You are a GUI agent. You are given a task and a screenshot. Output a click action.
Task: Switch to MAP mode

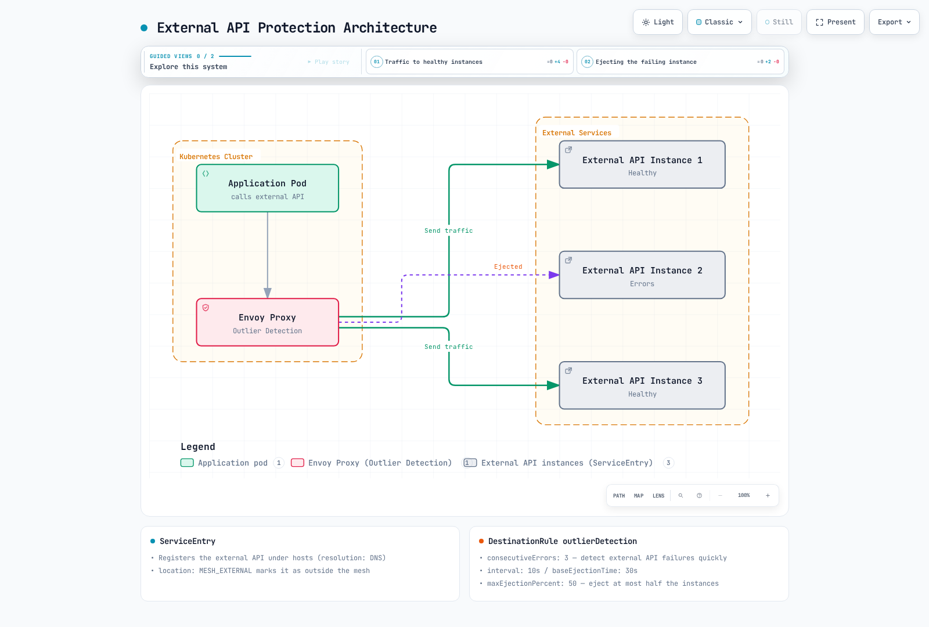pos(639,496)
